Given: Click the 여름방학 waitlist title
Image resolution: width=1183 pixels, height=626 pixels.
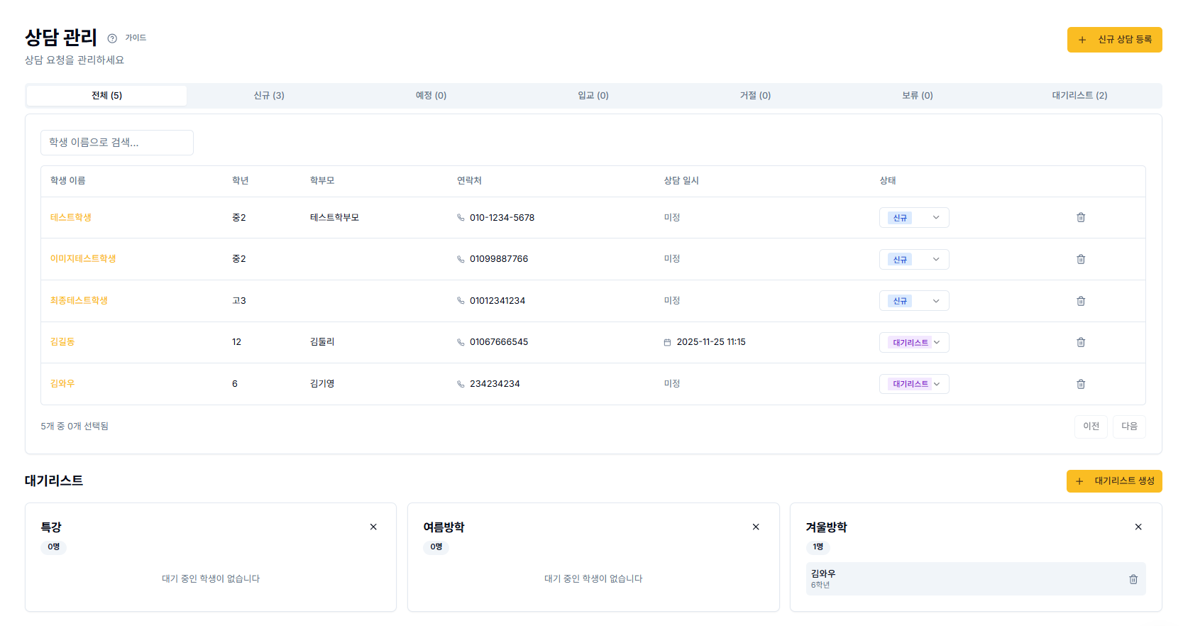Looking at the screenshot, I should (x=444, y=527).
